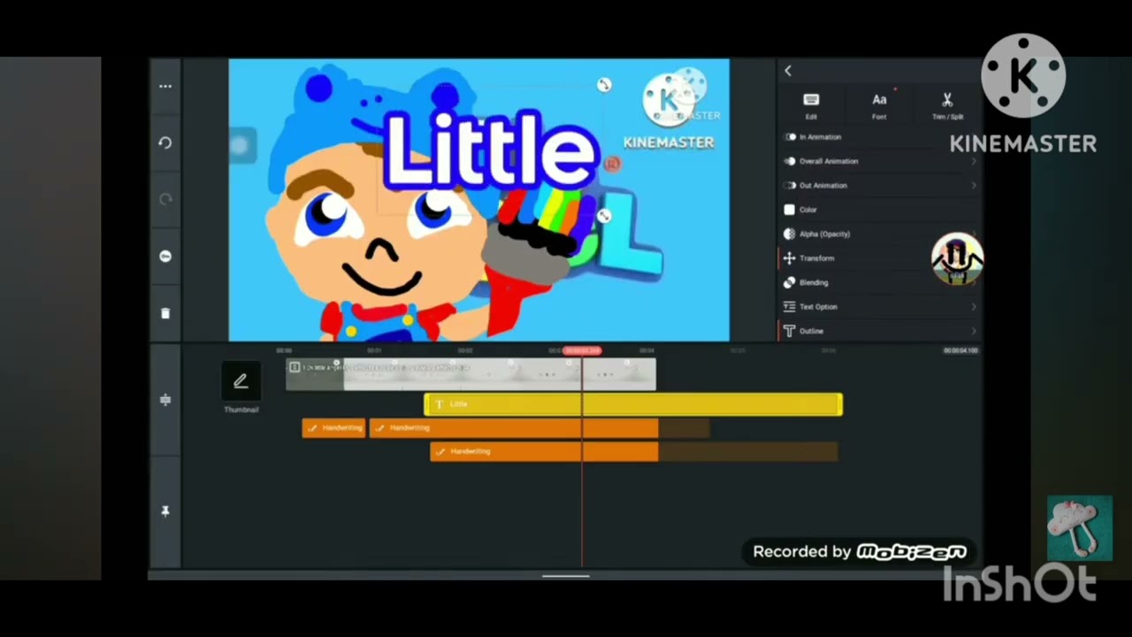1132x637 pixels.
Task: Tap the grayed redo arrow
Action: pyautogui.click(x=165, y=199)
